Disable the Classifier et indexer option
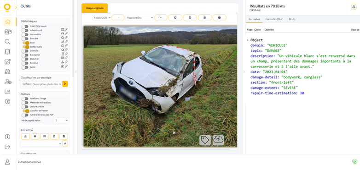 tap(25, 111)
